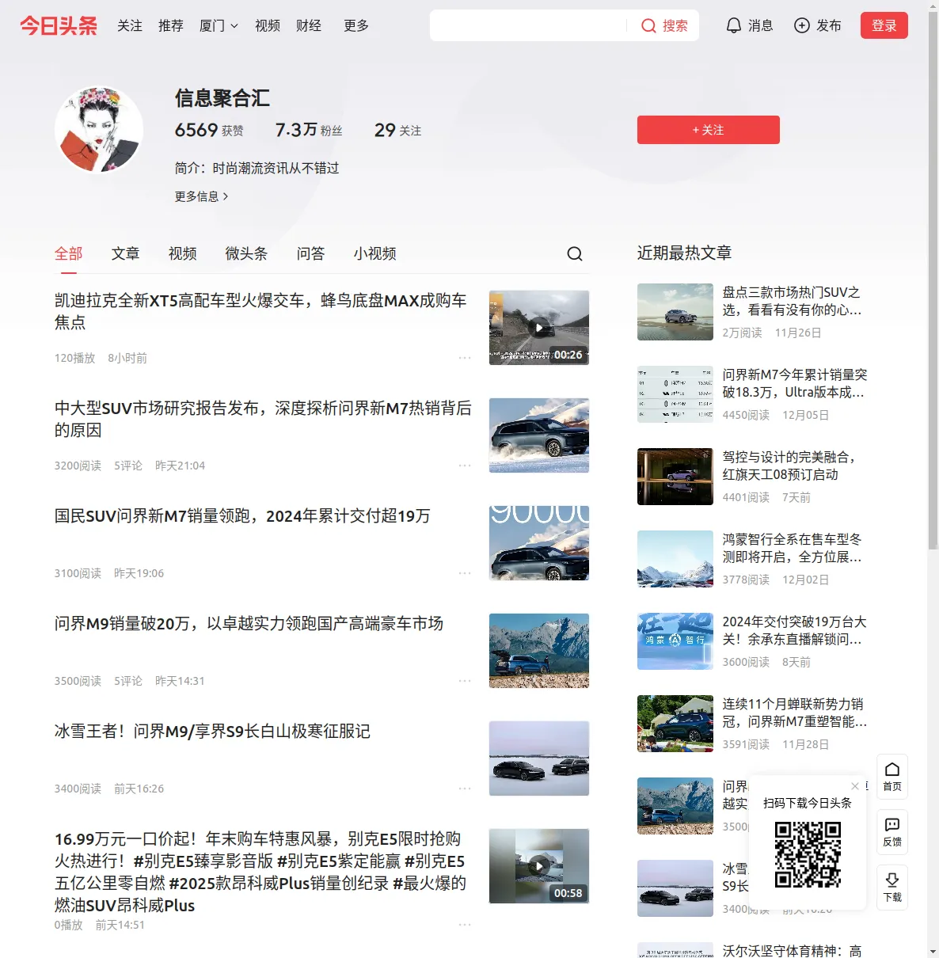The image size is (939, 958).
Task: Play the 别克E5 video thumbnail
Action: 539,866
